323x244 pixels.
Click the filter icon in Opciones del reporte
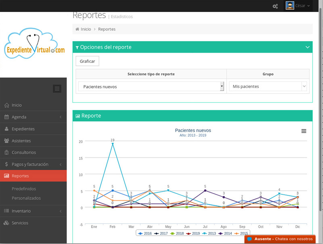click(x=77, y=47)
